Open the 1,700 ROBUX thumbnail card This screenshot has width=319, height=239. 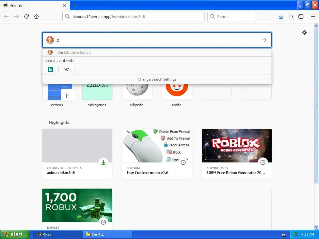click(x=77, y=205)
